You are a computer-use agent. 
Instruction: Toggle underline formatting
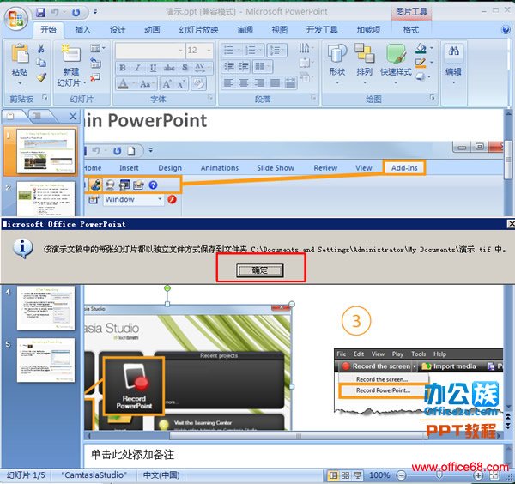(153, 68)
